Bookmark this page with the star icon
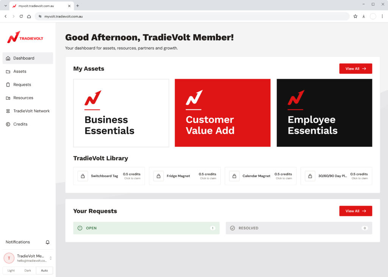Image resolution: width=388 pixels, height=277 pixels. pos(355,16)
